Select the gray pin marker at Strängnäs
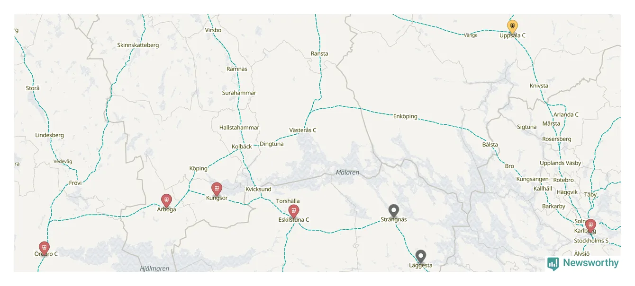Image resolution: width=635 pixels, height=286 pixels. (x=394, y=211)
